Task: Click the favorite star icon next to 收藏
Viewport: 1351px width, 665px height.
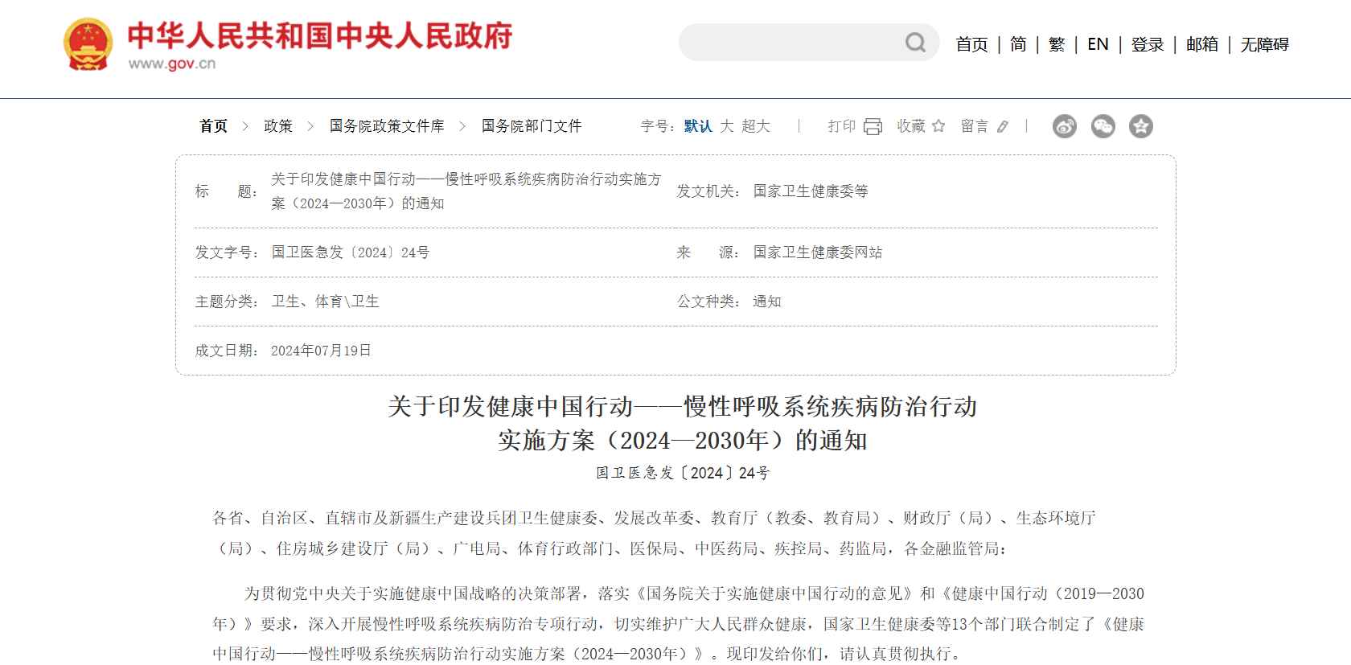Action: (938, 126)
